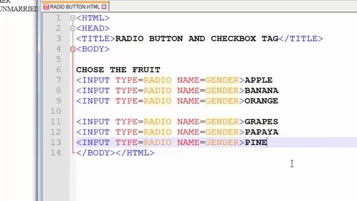Click the word GRAPES on line 11
357x201 pixels.
(262, 122)
